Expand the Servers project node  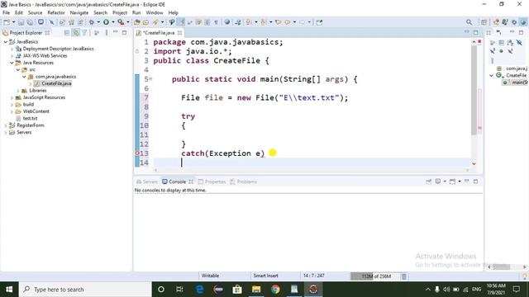point(6,132)
